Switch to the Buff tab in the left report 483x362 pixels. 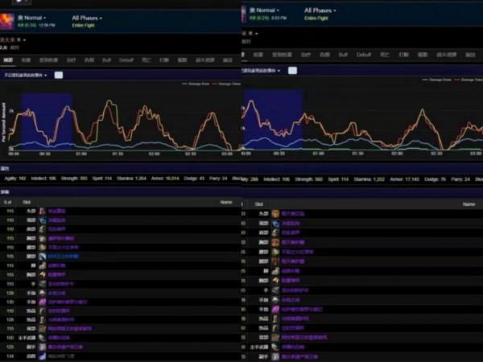pyautogui.click(x=106, y=59)
